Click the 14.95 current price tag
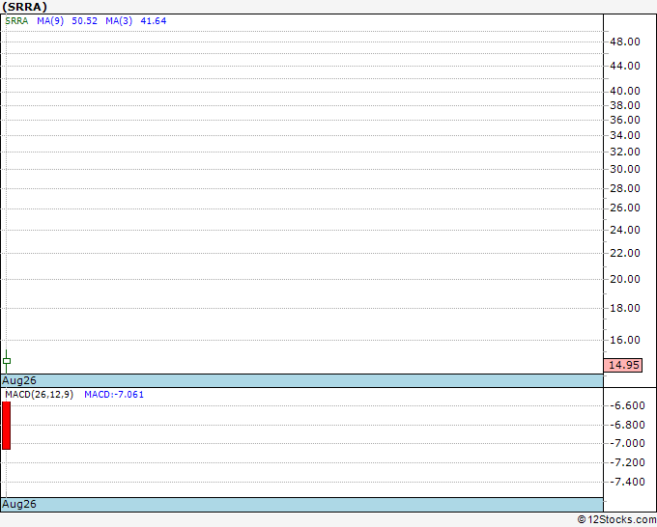Viewport: 657px width, 527px height. point(623,365)
